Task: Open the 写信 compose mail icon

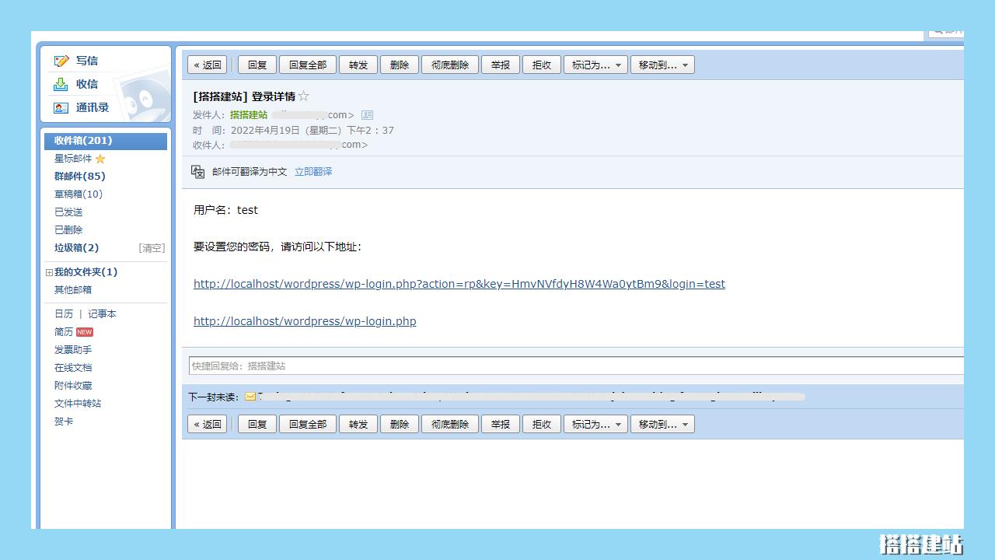Action: [61, 61]
